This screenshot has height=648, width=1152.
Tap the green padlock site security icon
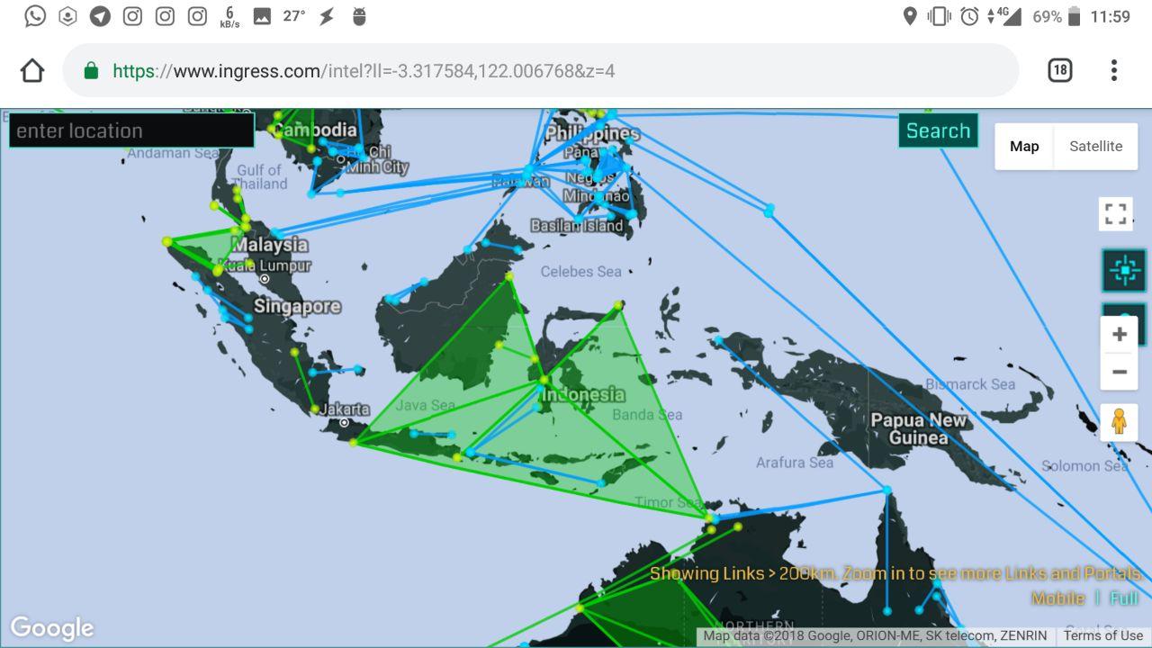click(x=91, y=70)
